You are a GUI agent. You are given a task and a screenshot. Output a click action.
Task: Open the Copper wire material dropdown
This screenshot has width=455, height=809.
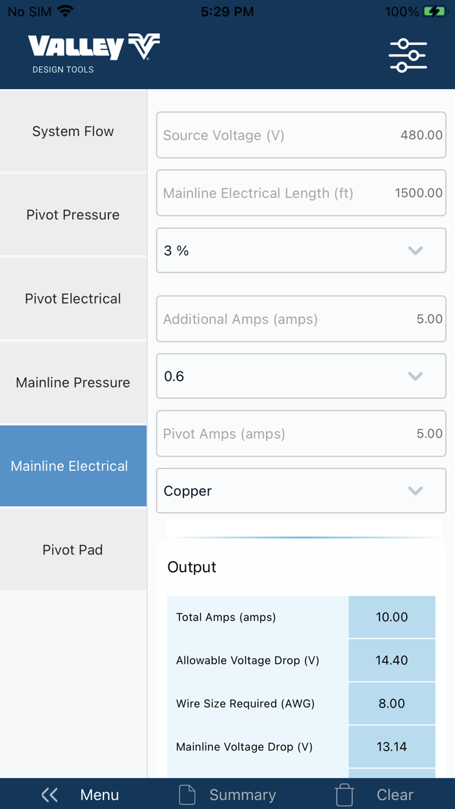(x=301, y=491)
